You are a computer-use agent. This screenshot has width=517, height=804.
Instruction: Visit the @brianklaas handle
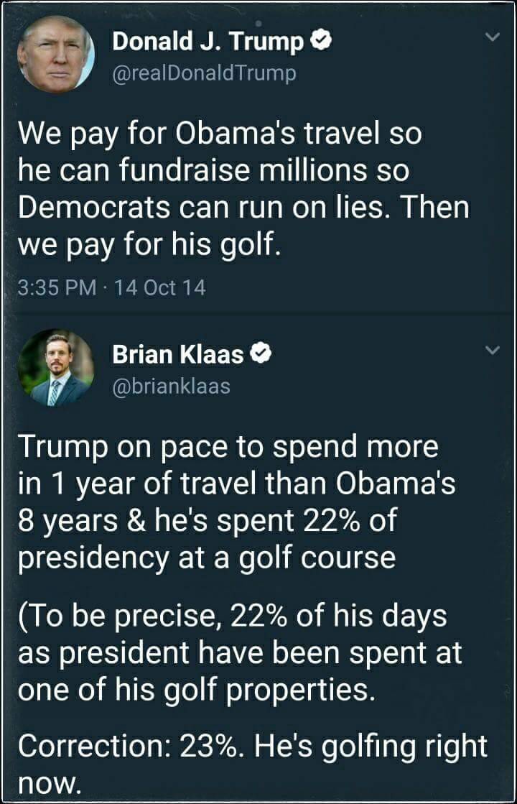point(171,386)
